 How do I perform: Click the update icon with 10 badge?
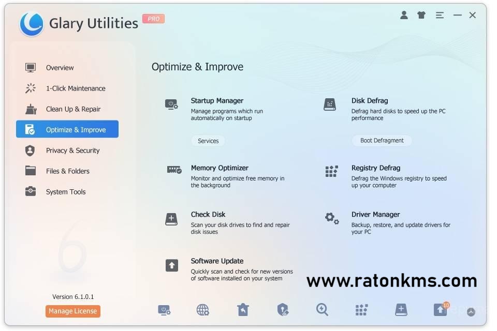[x=441, y=309]
